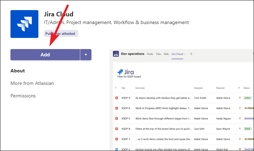Click the Filter for KSDP board text

coord(129,77)
